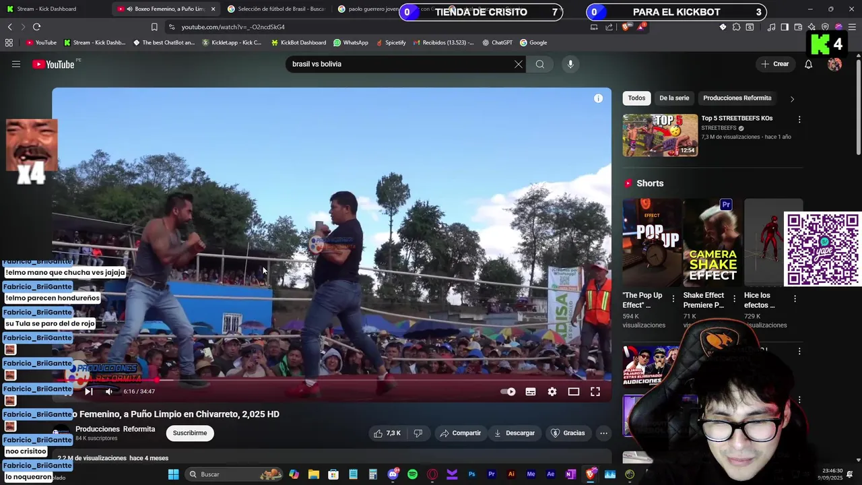Clear the YouTube search box text
The height and width of the screenshot is (485, 862).
tap(519, 64)
